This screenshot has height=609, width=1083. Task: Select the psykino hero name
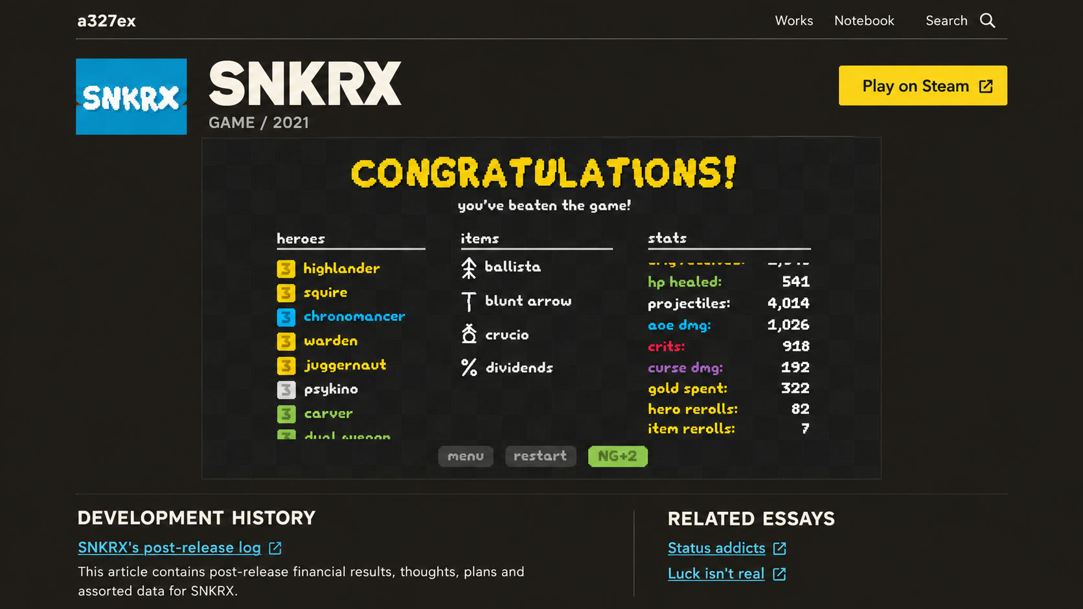[x=330, y=390]
